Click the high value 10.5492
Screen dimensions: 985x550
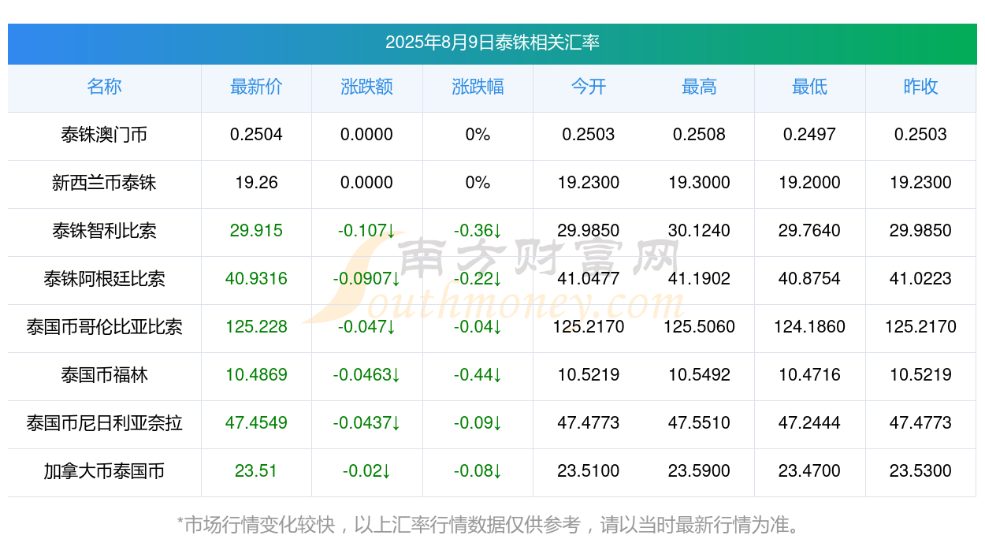[699, 375]
